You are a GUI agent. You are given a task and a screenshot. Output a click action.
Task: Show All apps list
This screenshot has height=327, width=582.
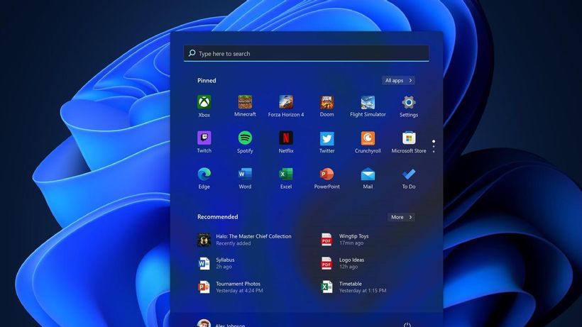[398, 80]
